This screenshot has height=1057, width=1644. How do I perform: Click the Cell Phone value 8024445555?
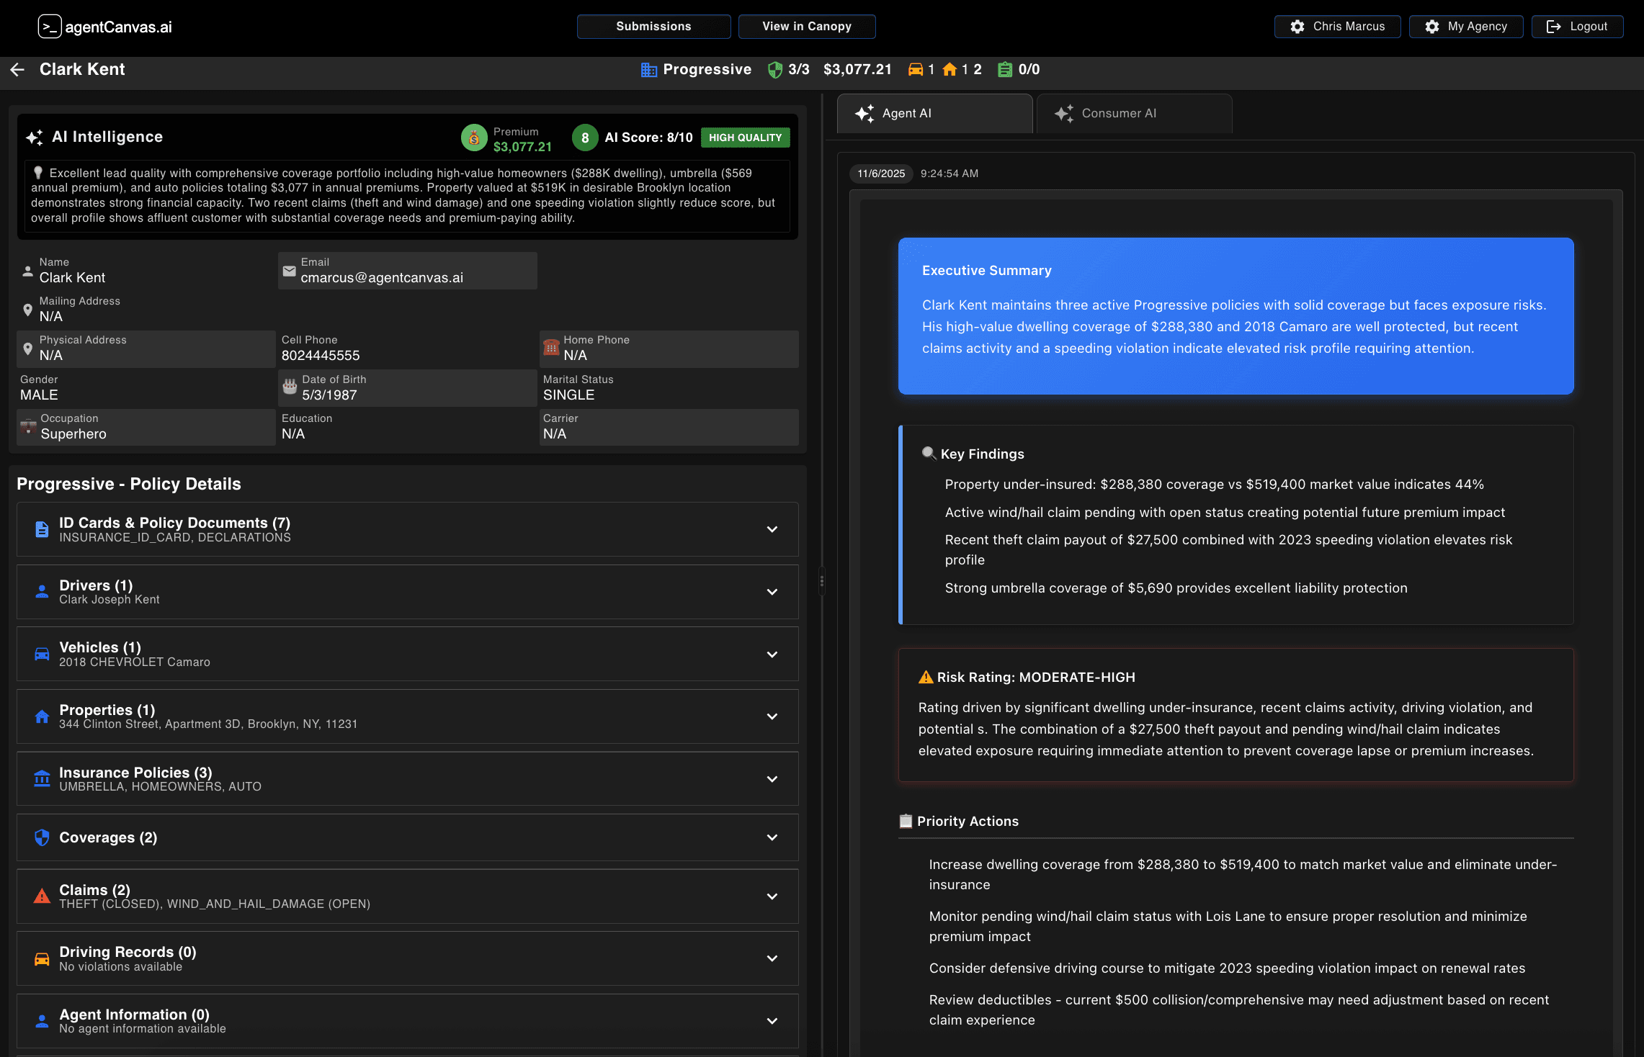321,356
